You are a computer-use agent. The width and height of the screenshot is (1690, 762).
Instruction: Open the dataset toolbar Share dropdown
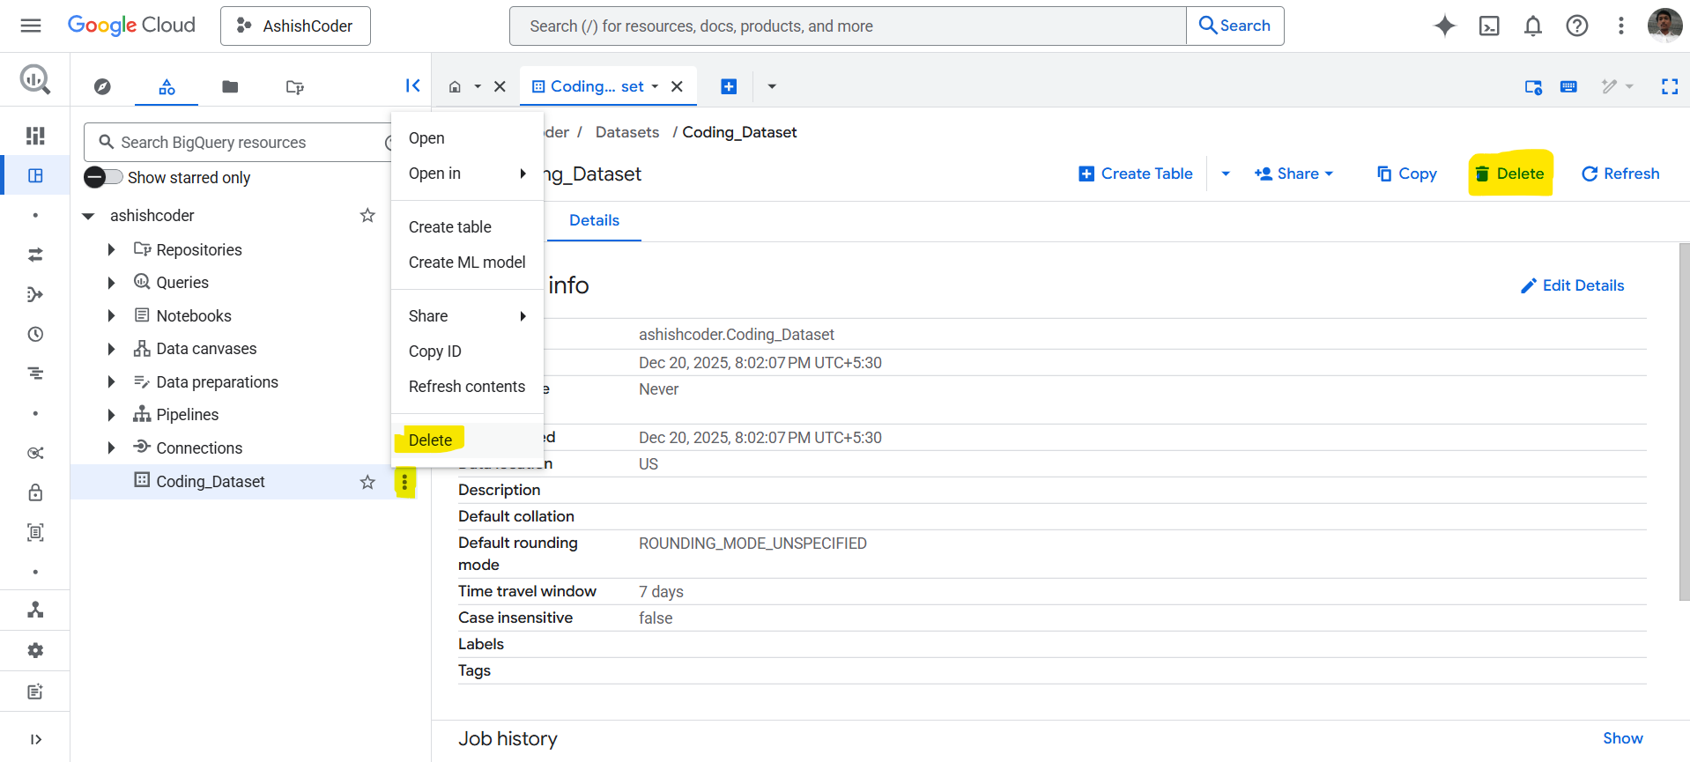click(x=1293, y=174)
